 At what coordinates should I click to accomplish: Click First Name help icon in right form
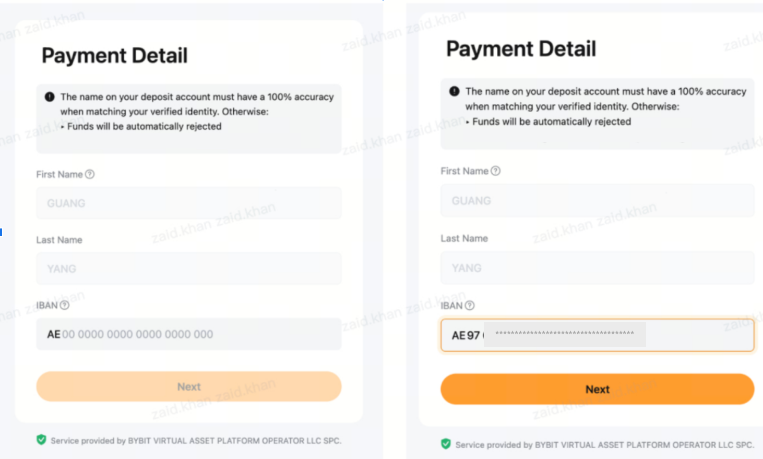click(496, 171)
